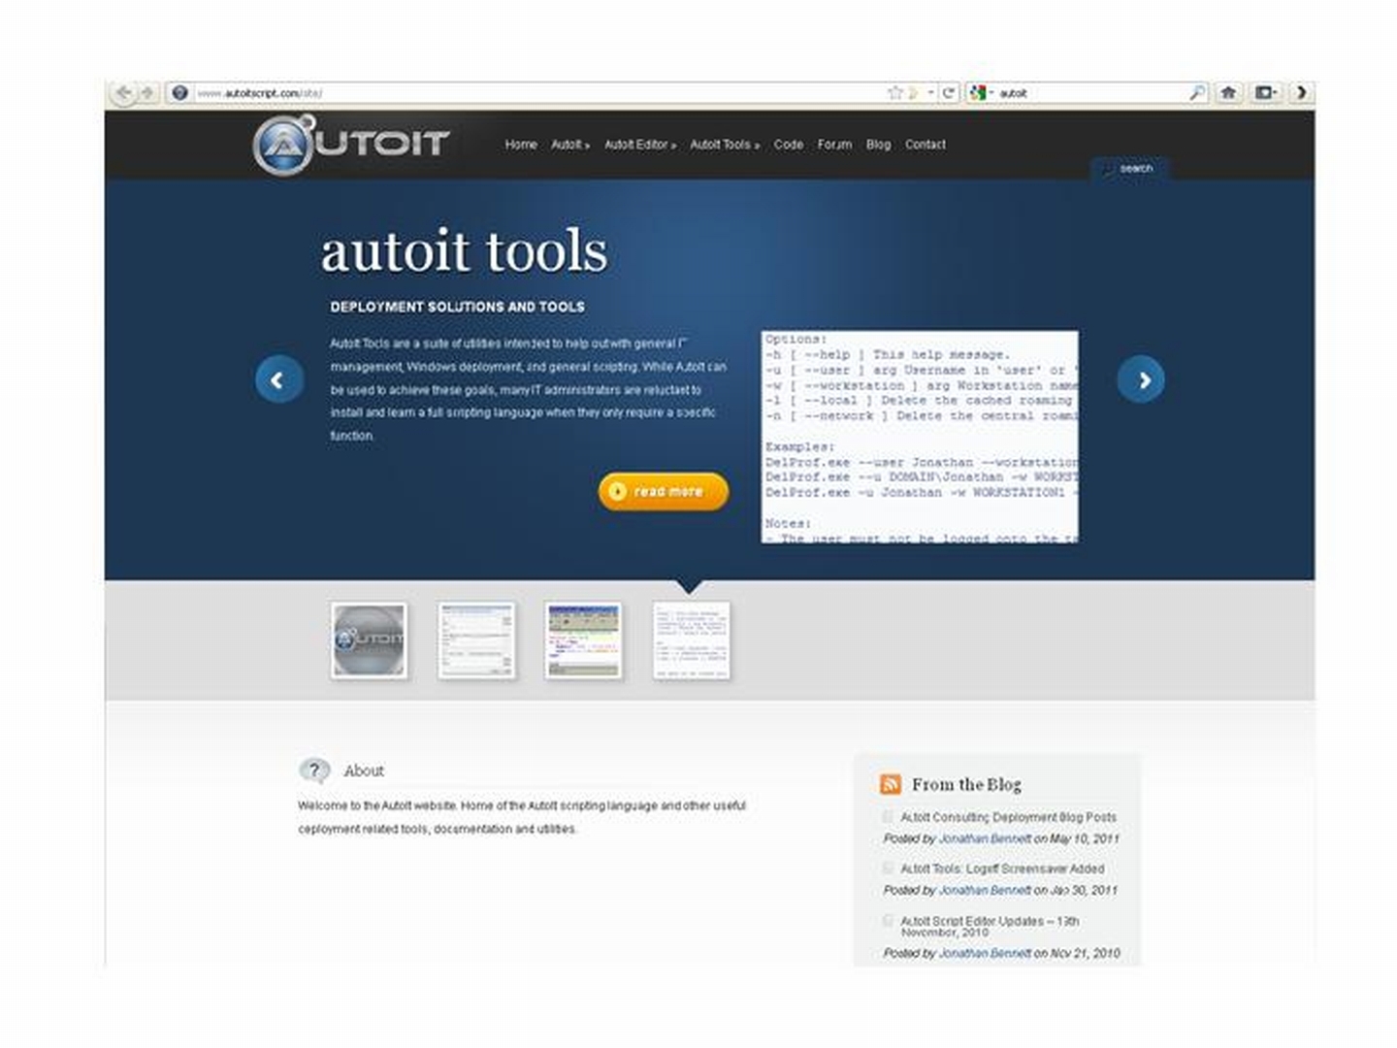Open AutoIt Tools: Logoff Screensaver Added post
This screenshot has height=1048, width=1397.
click(1002, 868)
